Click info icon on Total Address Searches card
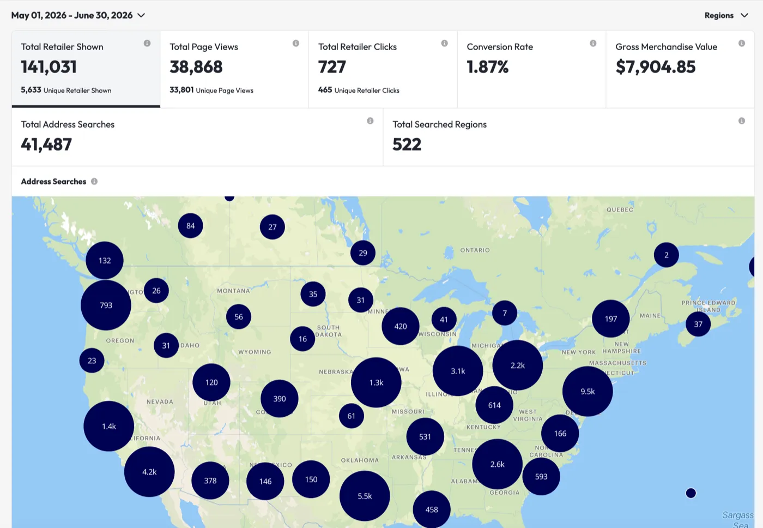The width and height of the screenshot is (763, 528). click(370, 121)
